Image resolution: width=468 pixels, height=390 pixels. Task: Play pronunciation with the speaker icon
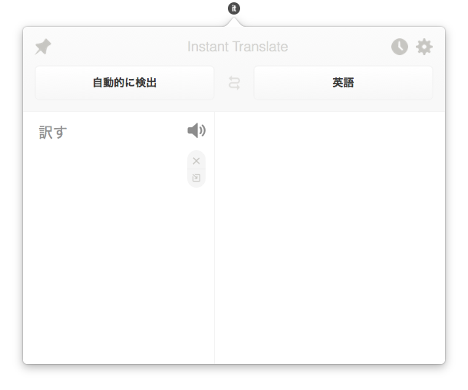click(196, 130)
